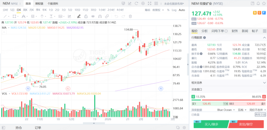267x130 pixels.
Task: Select the text annotation tool
Action: (60, 16)
